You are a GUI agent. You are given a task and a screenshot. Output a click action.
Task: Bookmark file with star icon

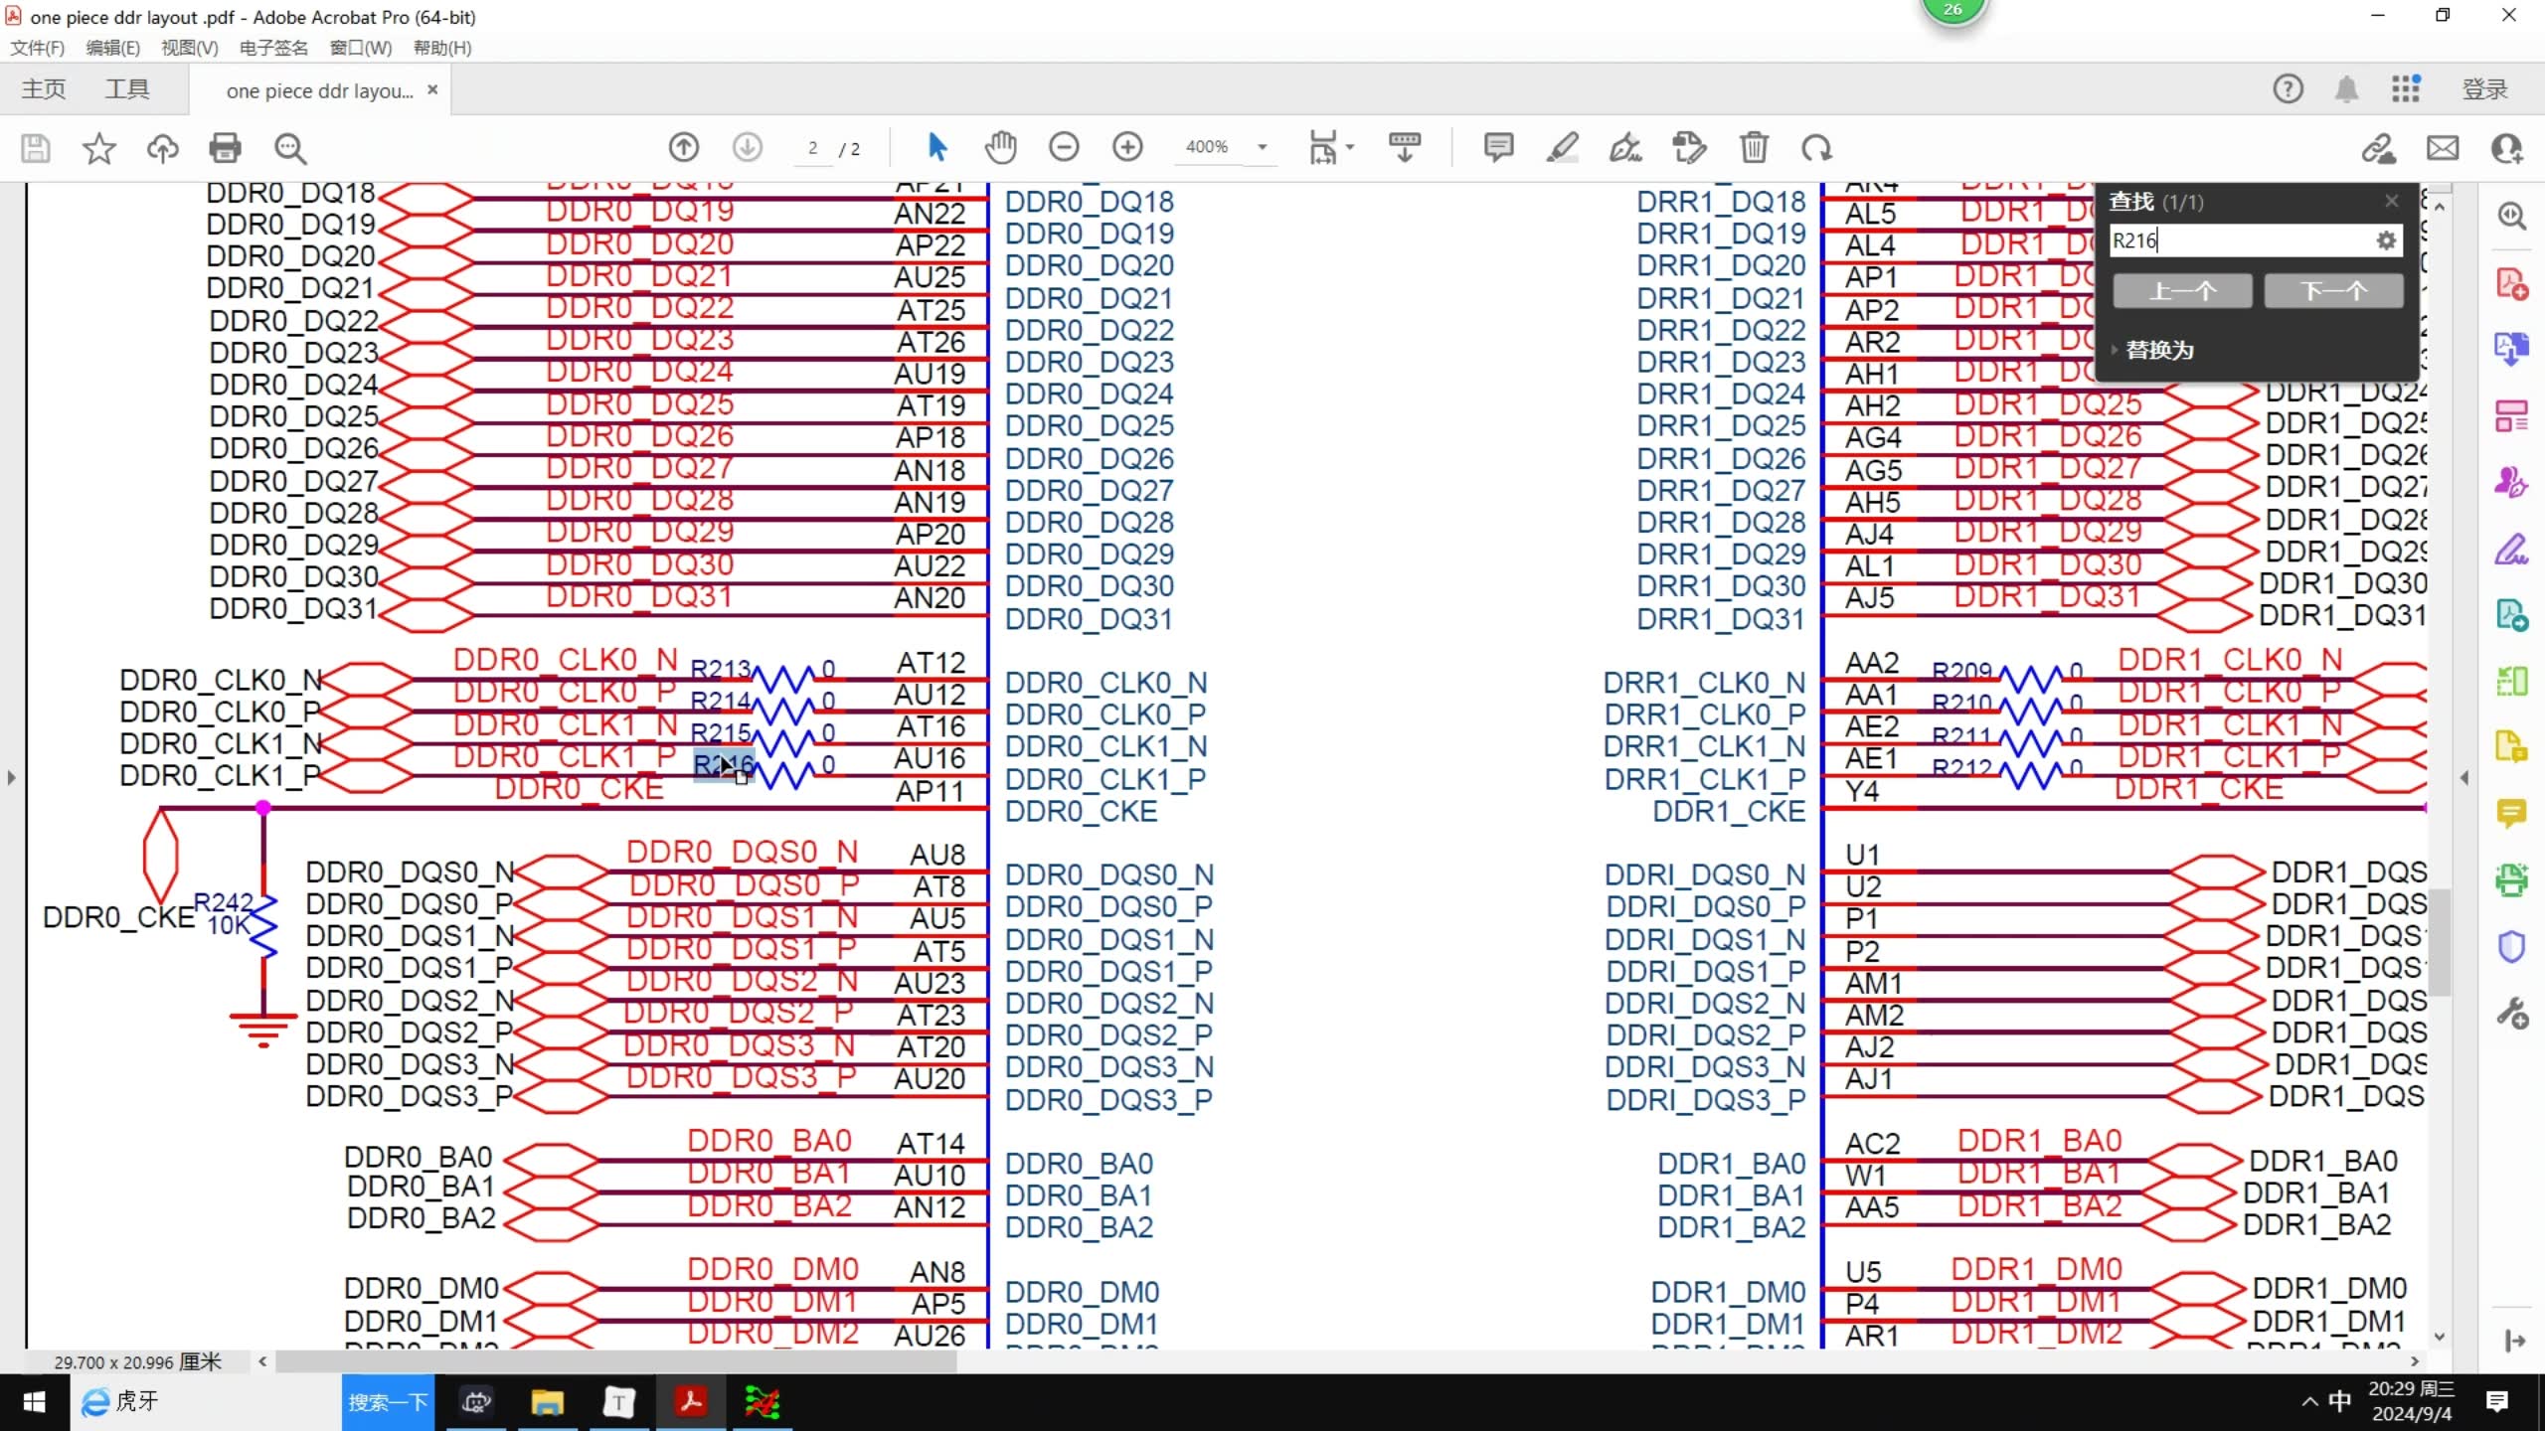pyautogui.click(x=98, y=148)
